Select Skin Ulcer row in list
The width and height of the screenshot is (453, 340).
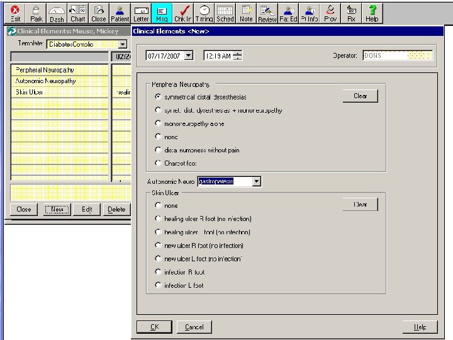click(60, 92)
